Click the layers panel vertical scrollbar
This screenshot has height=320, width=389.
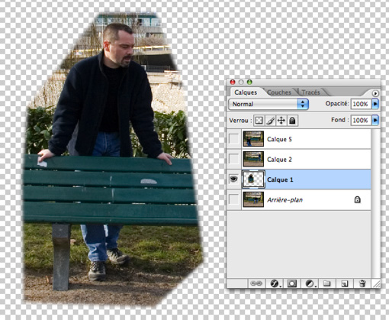click(x=376, y=204)
